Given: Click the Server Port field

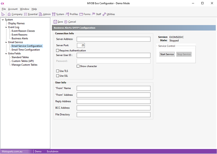Looking at the screenshot, I should coord(81,45).
